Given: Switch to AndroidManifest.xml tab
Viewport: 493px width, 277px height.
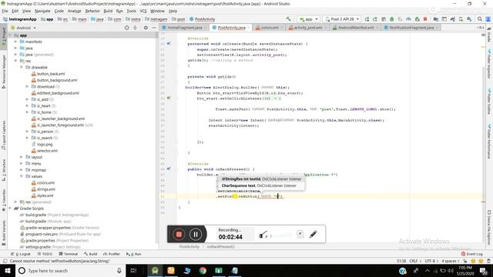Looking at the screenshot, I should click(x=356, y=28).
